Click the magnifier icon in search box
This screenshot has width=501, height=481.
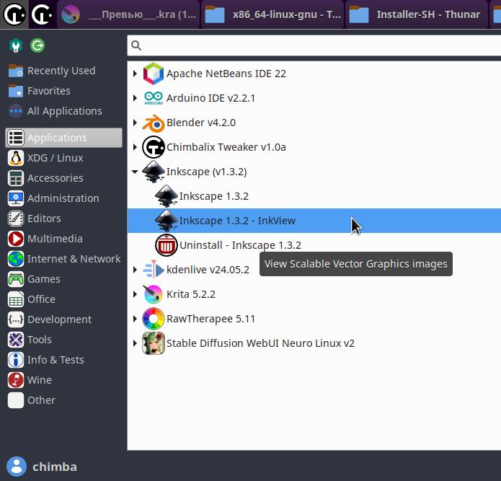[x=136, y=45]
